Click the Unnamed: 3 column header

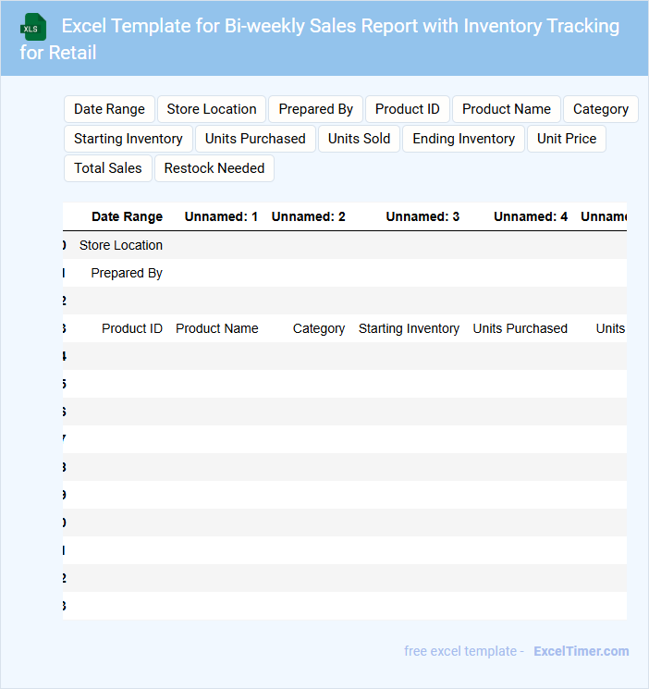tap(422, 216)
